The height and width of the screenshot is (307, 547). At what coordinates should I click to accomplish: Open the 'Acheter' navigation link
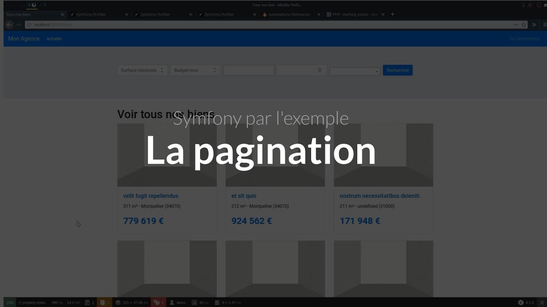coord(54,39)
